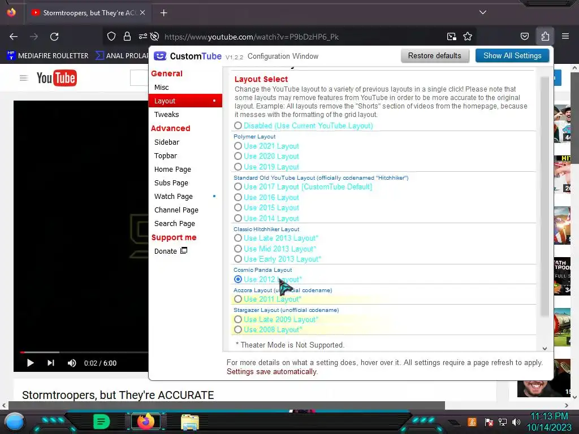The width and height of the screenshot is (579, 434).
Task: Select Use Late 2009 Layout radio
Action: click(238, 320)
